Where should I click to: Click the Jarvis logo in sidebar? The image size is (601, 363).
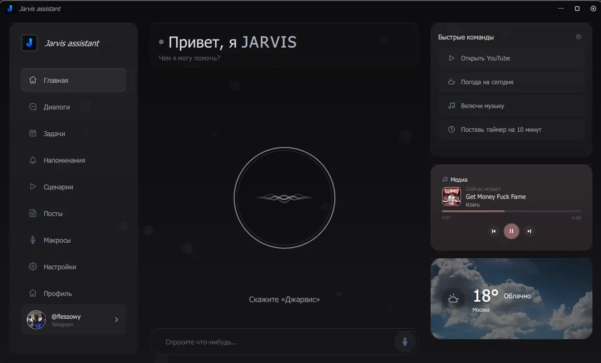click(x=30, y=43)
